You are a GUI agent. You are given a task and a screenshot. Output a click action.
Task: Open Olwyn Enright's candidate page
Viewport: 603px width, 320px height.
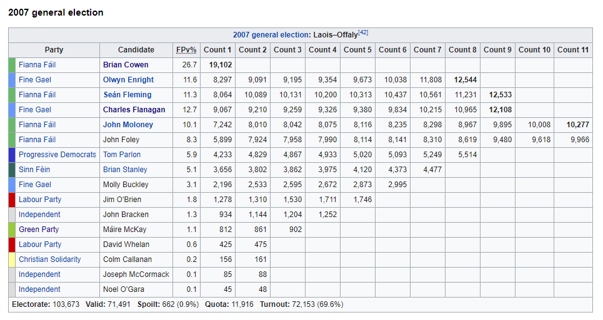pyautogui.click(x=129, y=80)
